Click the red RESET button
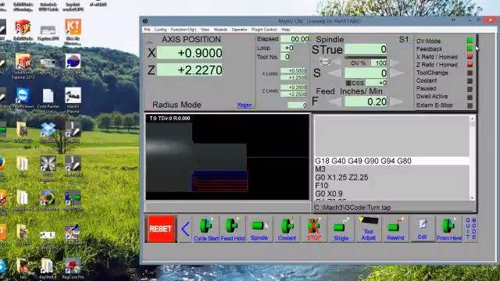 [x=160, y=229]
